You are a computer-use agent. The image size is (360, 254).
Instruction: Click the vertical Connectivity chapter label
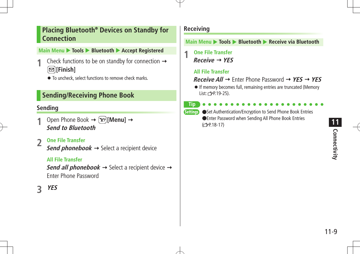pos(335,144)
